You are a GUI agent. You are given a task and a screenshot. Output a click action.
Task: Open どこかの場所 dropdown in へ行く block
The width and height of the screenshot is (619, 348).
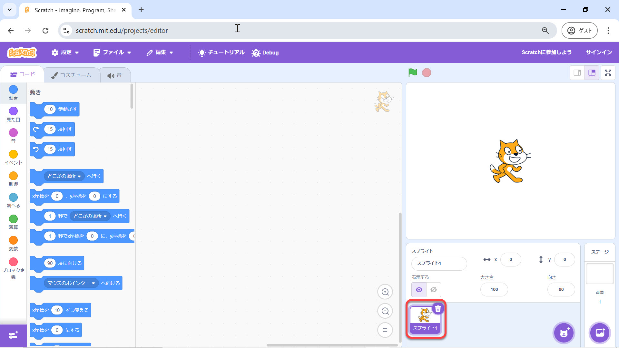coord(64,176)
